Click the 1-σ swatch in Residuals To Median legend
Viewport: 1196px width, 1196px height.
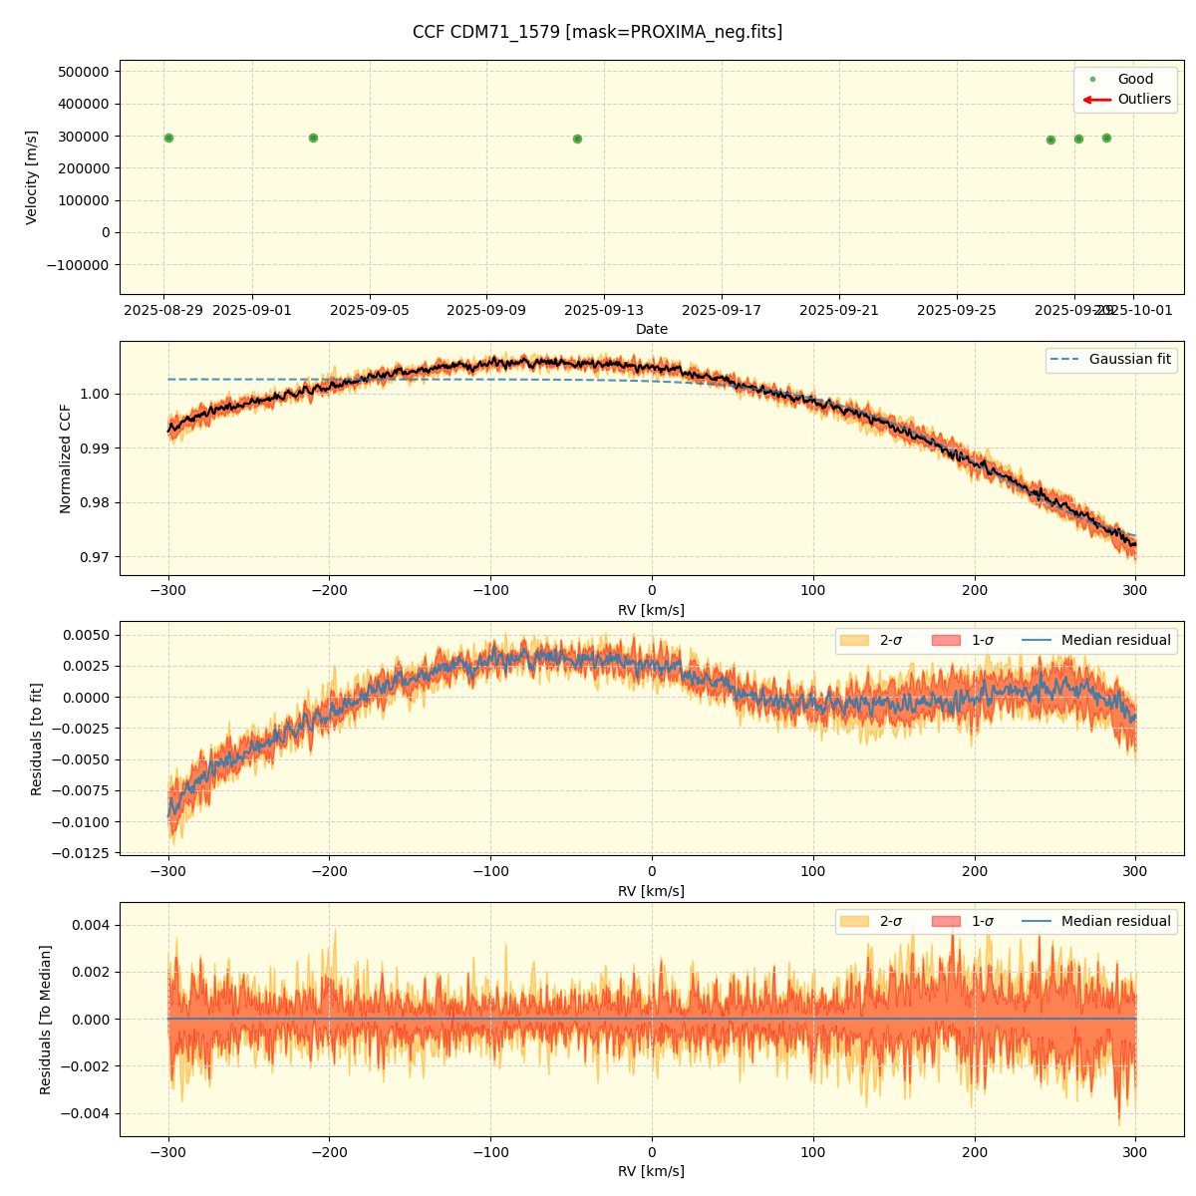coord(946,922)
